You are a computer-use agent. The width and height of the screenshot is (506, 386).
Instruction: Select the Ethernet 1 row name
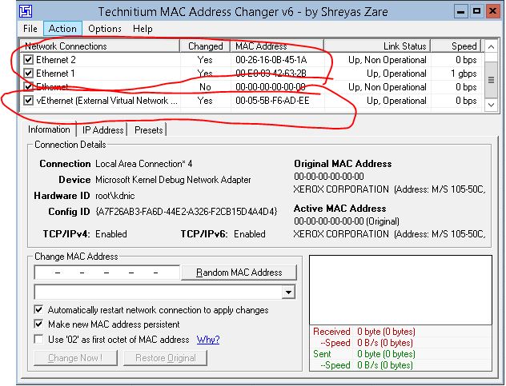point(55,74)
